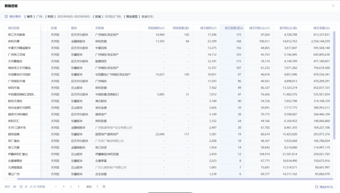
Task: Click the statistics filter icon beside 统计条件
Action: [x=6, y=16]
